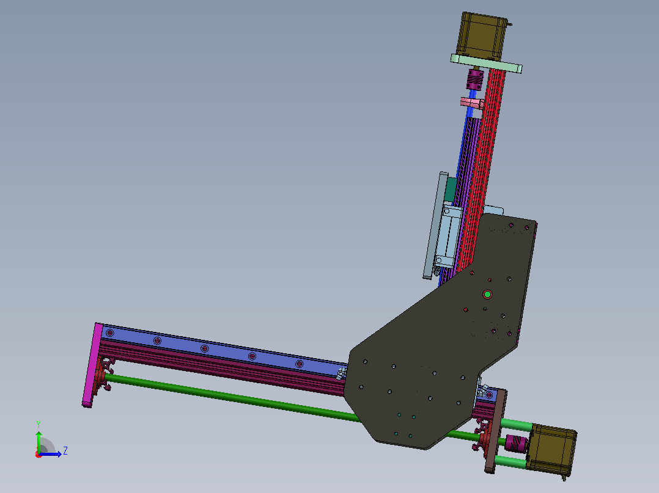
Task: Select the maroon horizontal aluminum extrusion
Action: [223, 367]
